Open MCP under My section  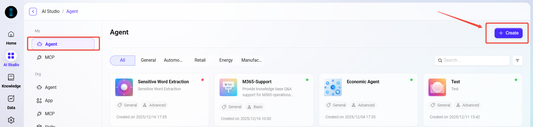50,57
